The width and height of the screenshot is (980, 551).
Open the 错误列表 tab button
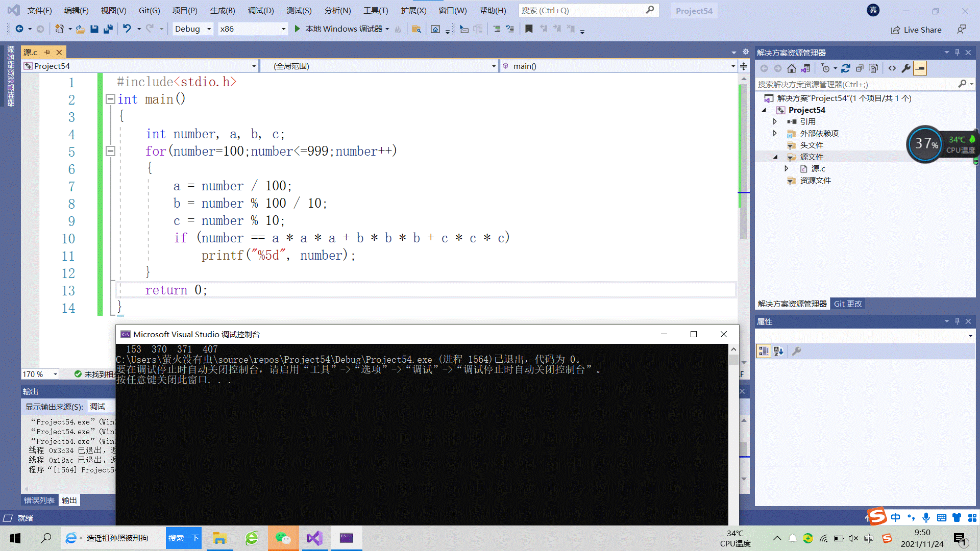click(x=39, y=500)
